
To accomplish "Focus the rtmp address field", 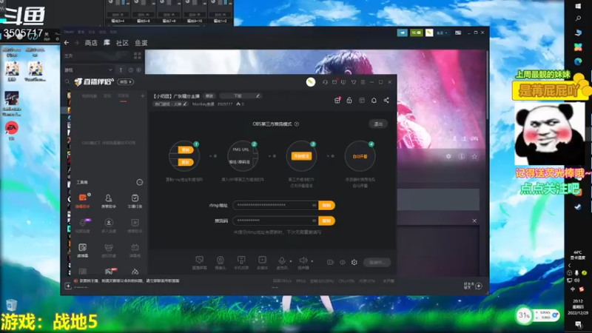I will 275,206.
